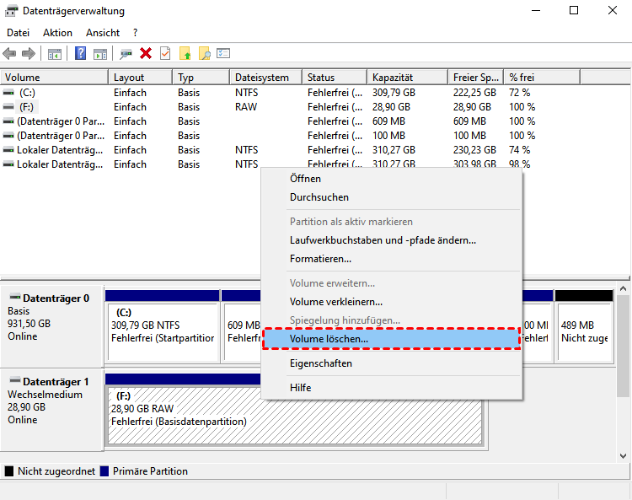
Task: Open the Ansicht menu
Action: (x=103, y=32)
